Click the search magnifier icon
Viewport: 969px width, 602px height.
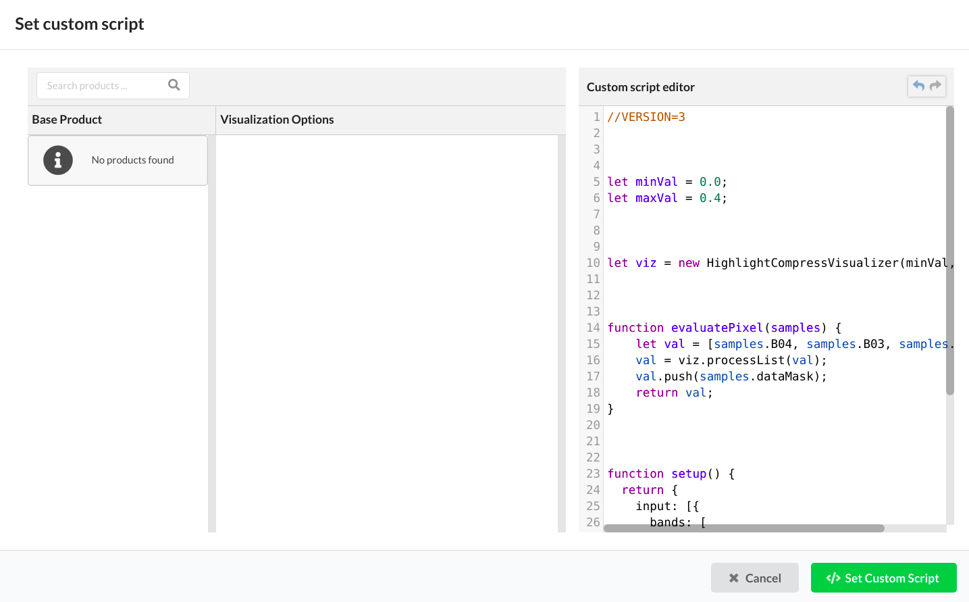point(174,85)
